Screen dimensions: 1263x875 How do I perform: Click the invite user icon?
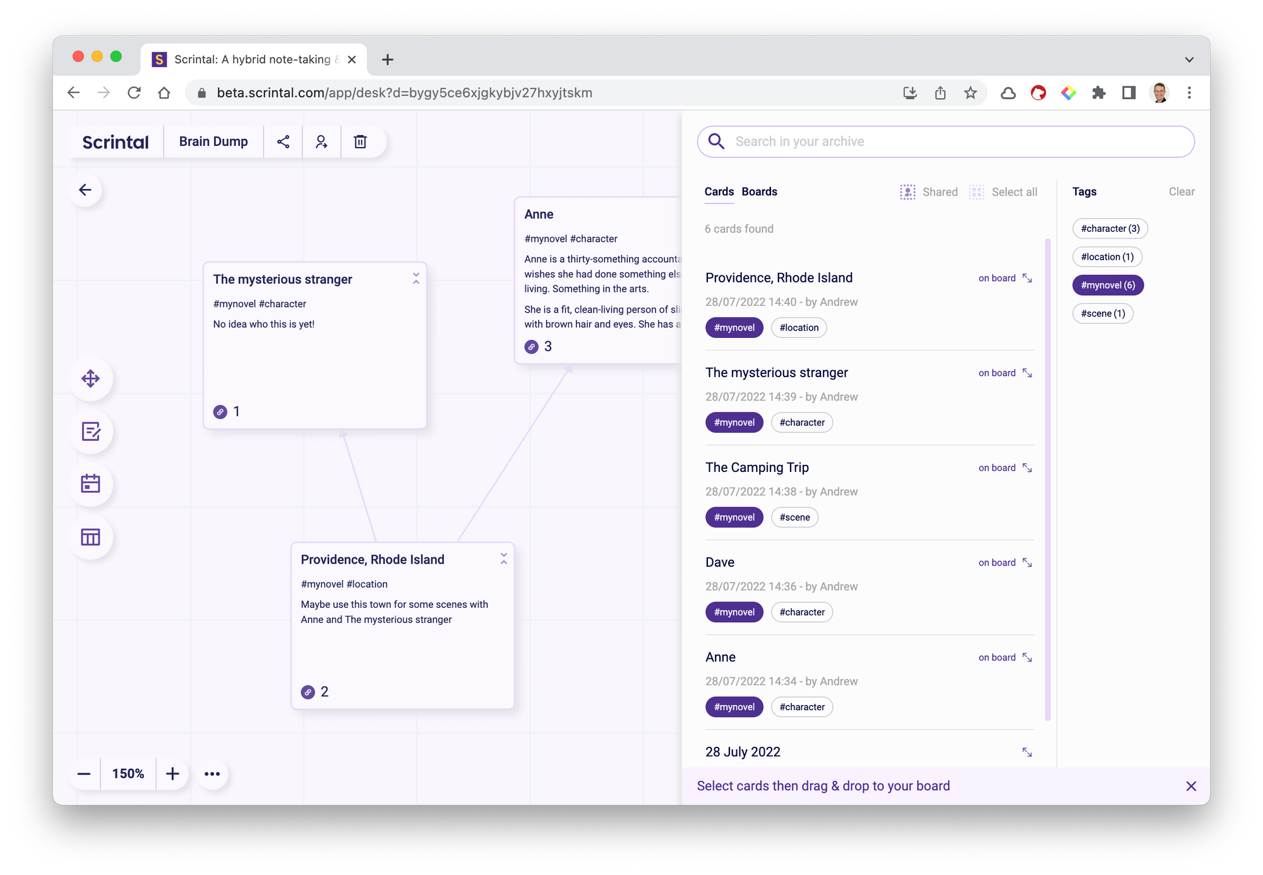pos(321,142)
